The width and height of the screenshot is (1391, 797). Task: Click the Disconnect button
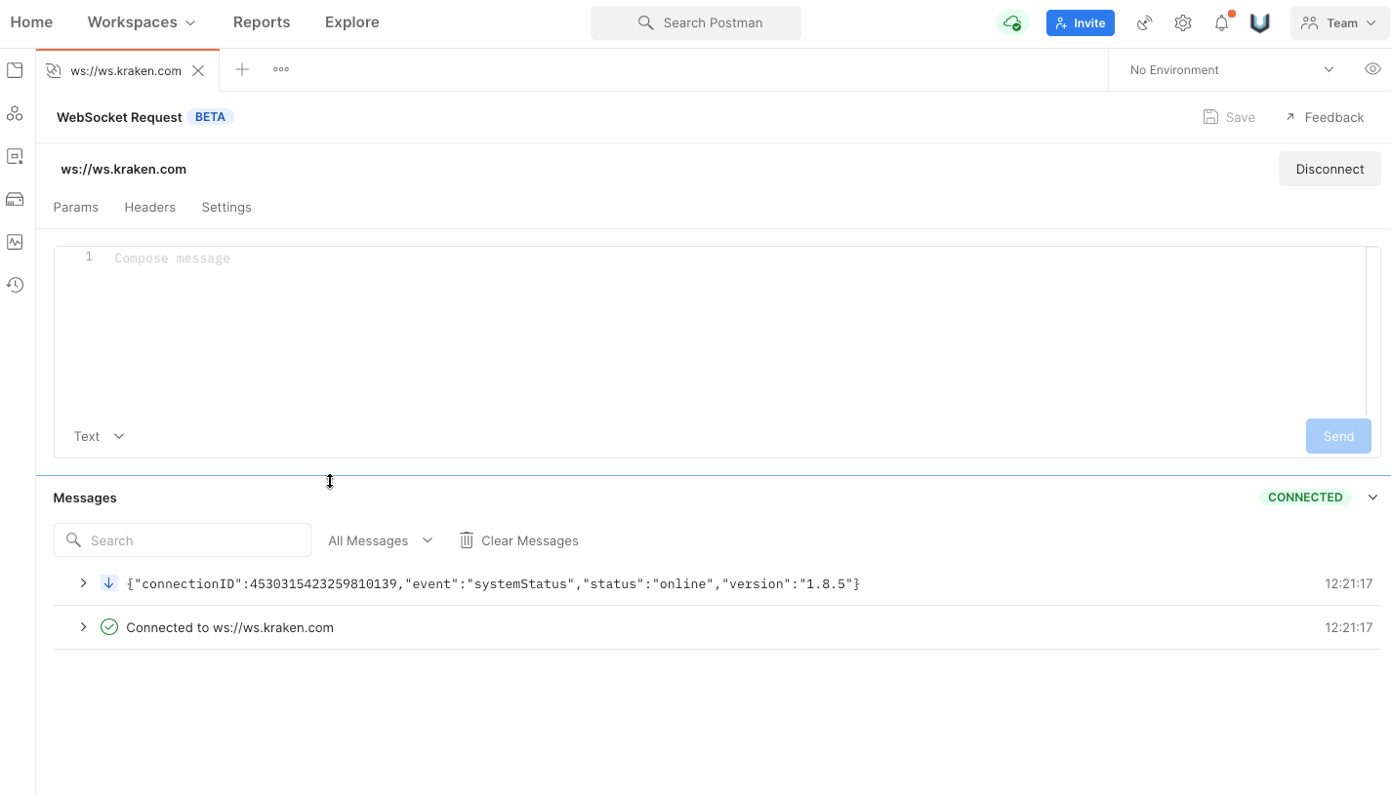click(x=1330, y=169)
